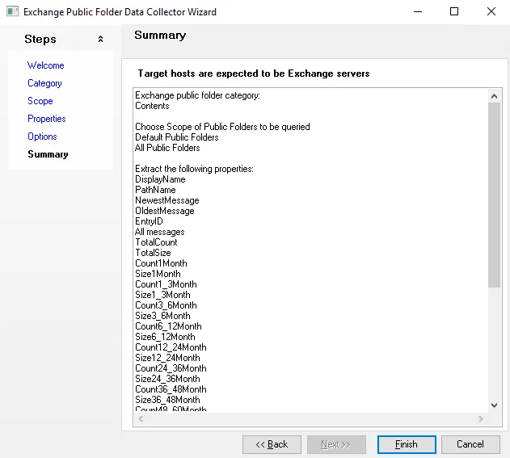Viewport: 510px width, 458px height.
Task: Select the 'Count24_36Month' line
Action: coord(171,368)
